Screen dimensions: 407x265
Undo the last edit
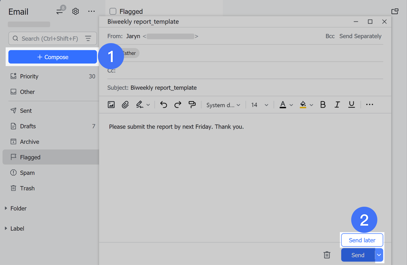tap(163, 105)
